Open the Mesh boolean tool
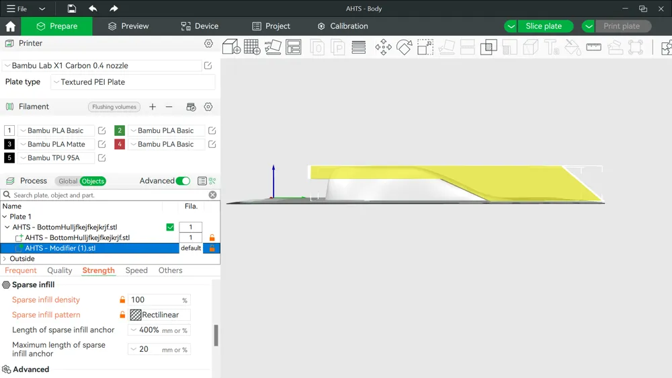 (x=489, y=46)
